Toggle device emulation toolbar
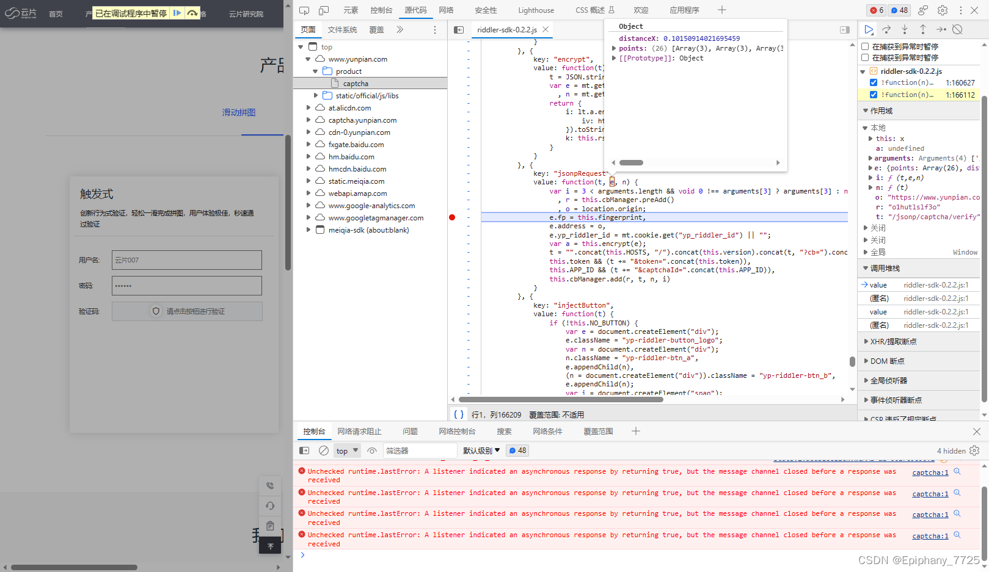The height and width of the screenshot is (572, 989). pyautogui.click(x=324, y=10)
